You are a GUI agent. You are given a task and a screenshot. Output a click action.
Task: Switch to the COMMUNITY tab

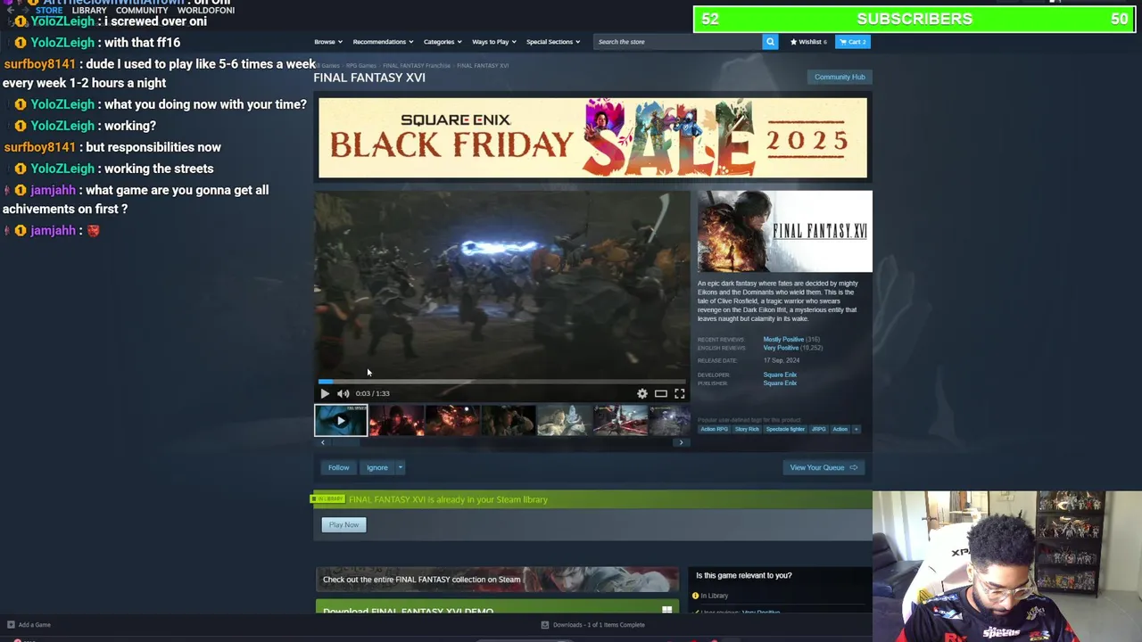tap(142, 11)
